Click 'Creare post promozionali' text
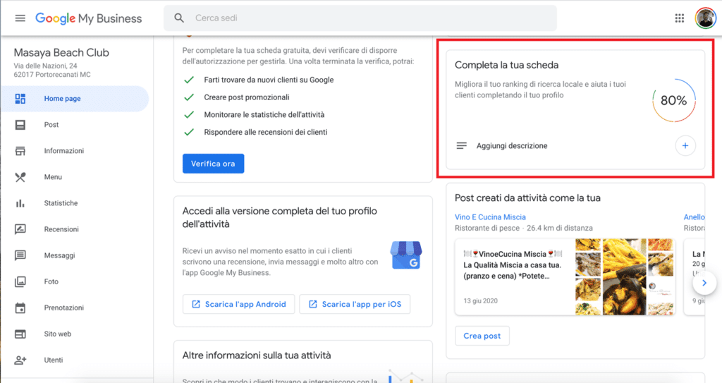The height and width of the screenshot is (383, 722). (x=246, y=97)
